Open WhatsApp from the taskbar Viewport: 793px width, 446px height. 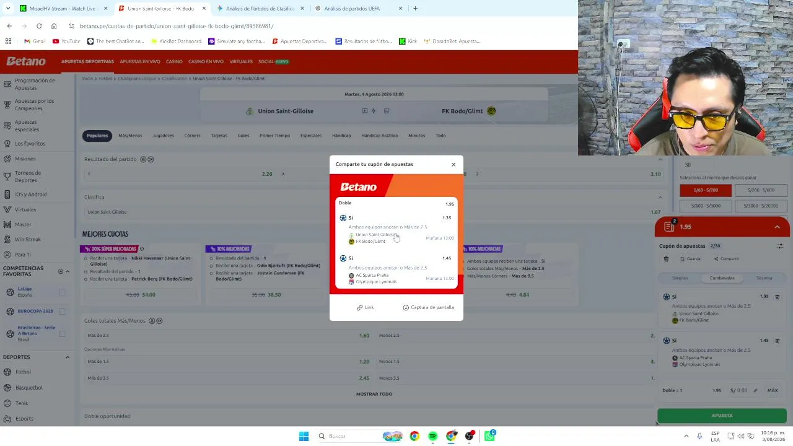pyautogui.click(x=489, y=436)
